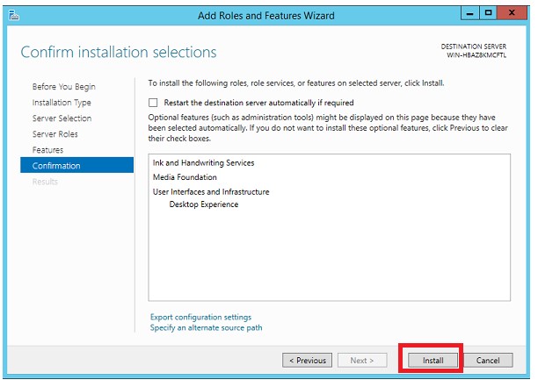Choose the Desktop Experience sub-item
The image size is (538, 387).
[x=203, y=204]
